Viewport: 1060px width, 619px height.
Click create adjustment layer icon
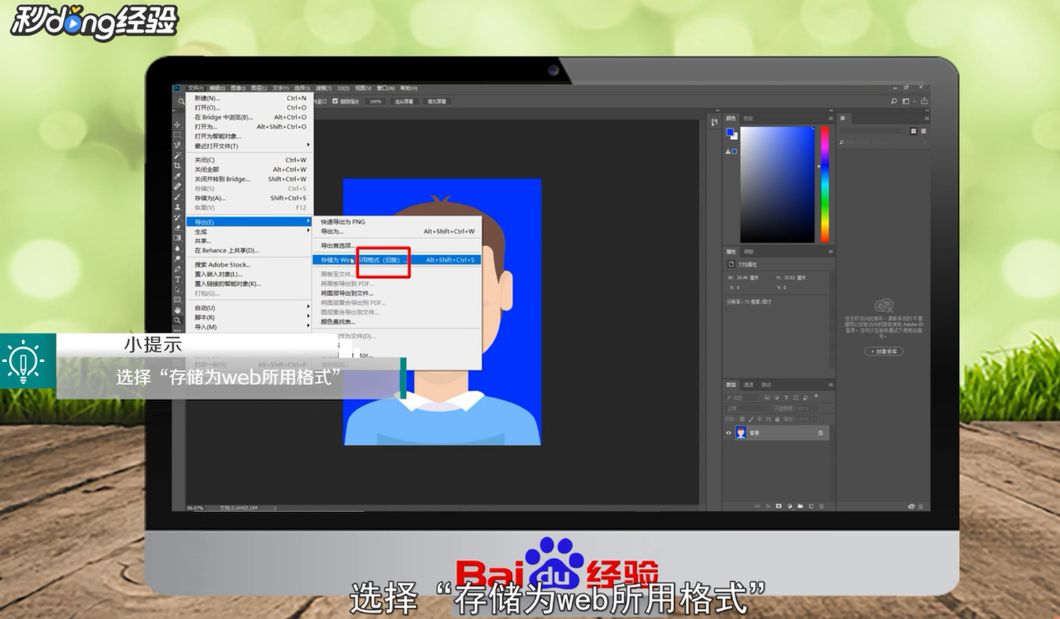pos(790,506)
